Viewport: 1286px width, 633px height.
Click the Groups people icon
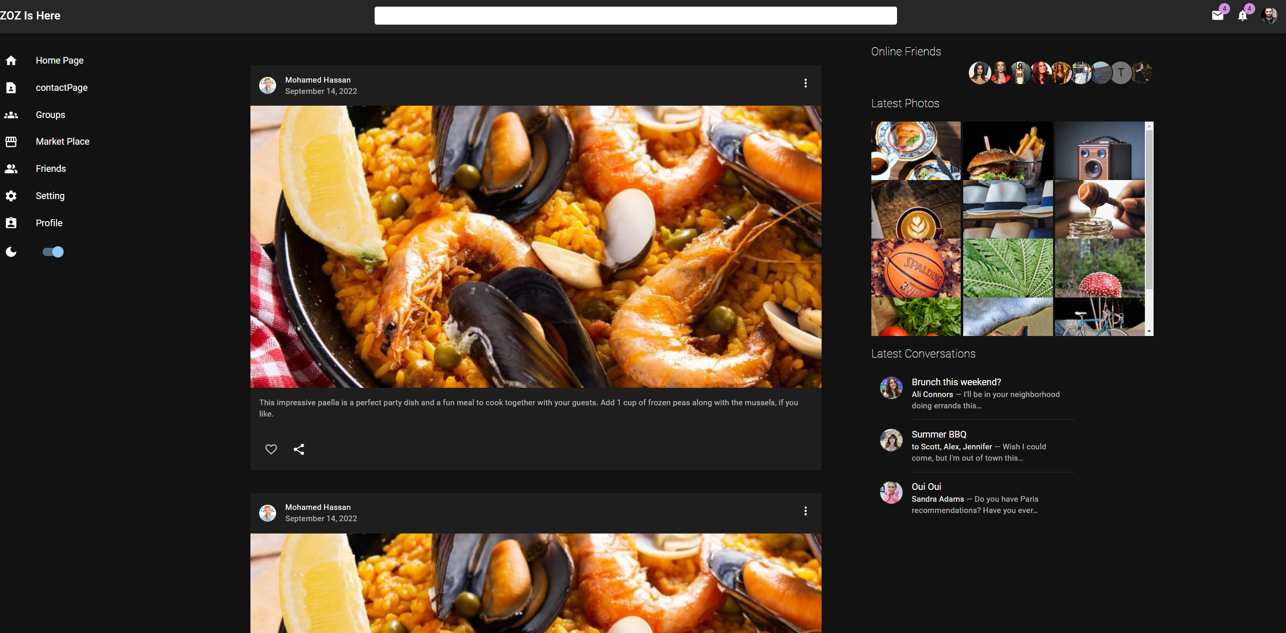[11, 115]
